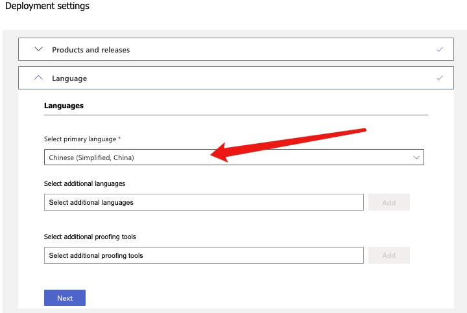Click the Language section checkmark icon
Viewport: 467px width, 313px height.
440,78
